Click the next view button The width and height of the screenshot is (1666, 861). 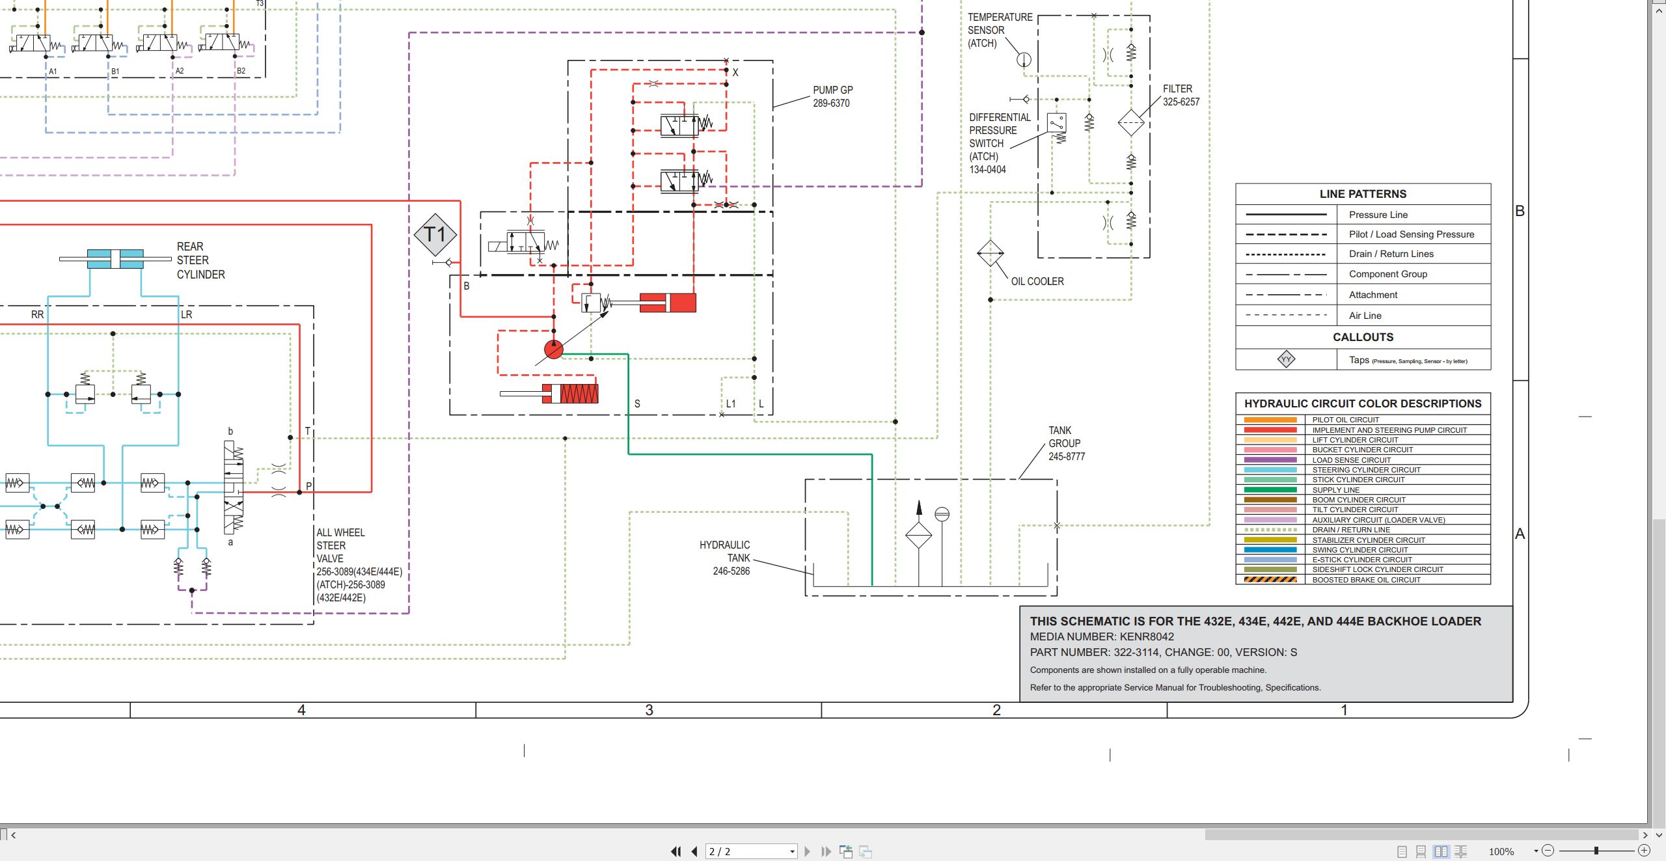(x=866, y=851)
